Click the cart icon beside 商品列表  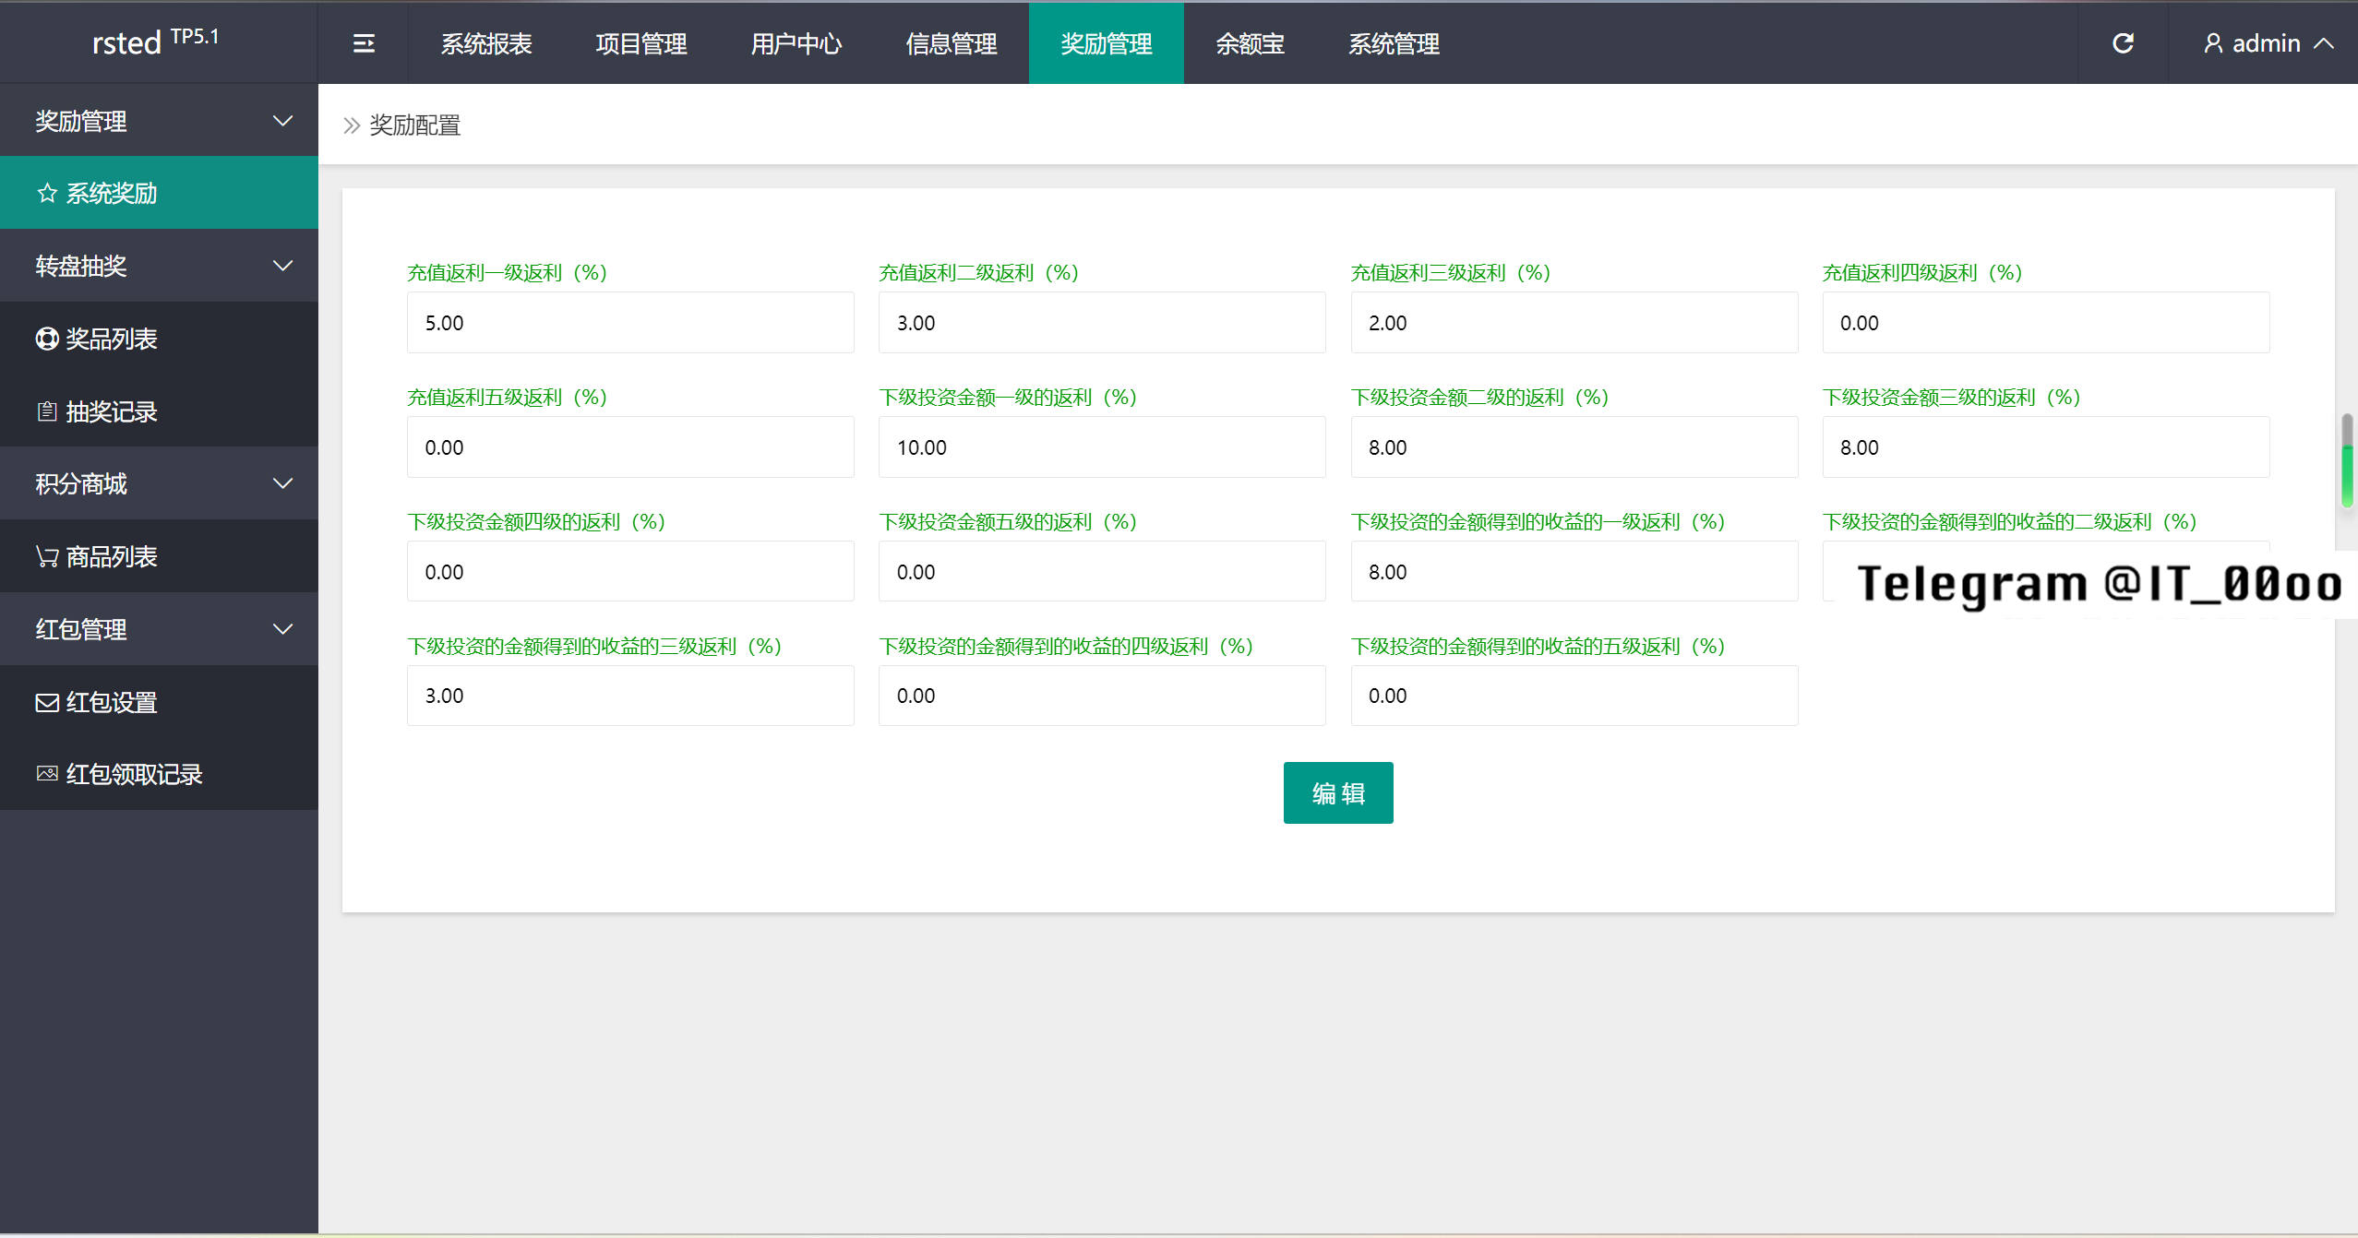[47, 556]
